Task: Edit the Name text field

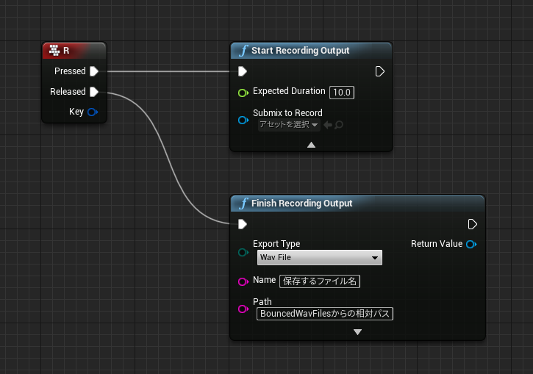Action: click(320, 281)
